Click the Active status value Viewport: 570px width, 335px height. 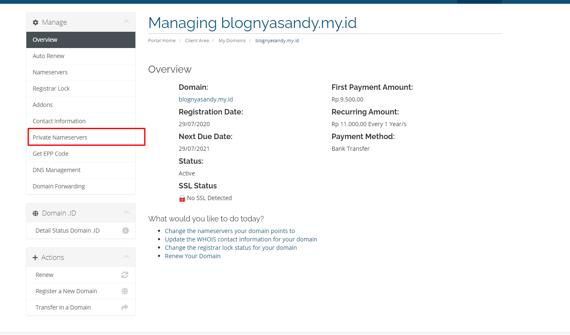pos(187,173)
